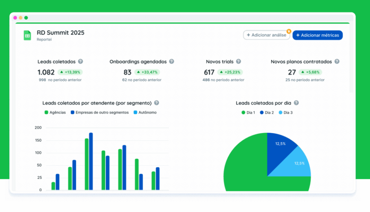Open help tooltip for Novos planos contratados
Image resolution: width=370 pixels, height=212 pixels.
pos(336,61)
